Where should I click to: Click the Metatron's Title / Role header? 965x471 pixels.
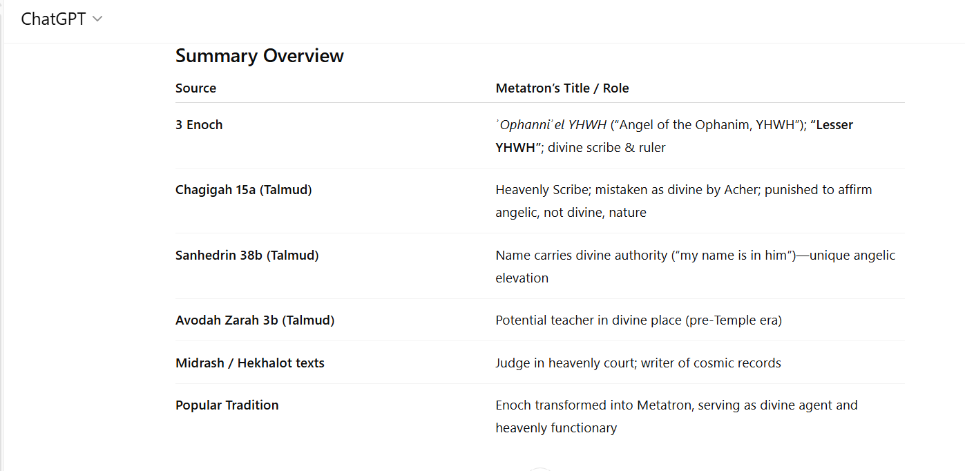[x=562, y=88]
